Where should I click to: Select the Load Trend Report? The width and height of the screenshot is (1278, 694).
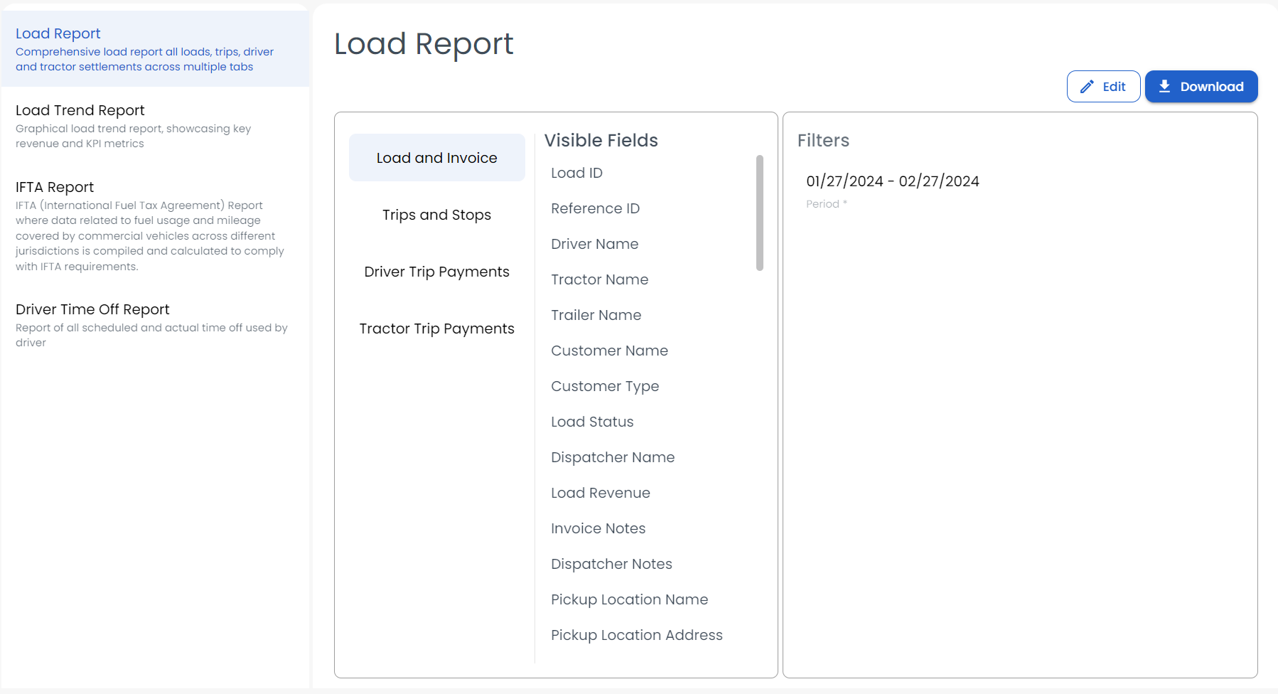coord(80,110)
